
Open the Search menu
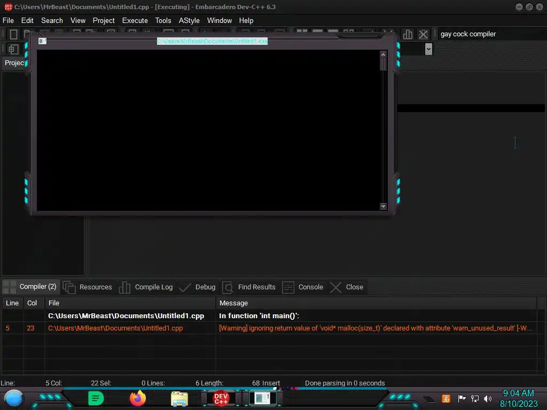[x=52, y=21]
